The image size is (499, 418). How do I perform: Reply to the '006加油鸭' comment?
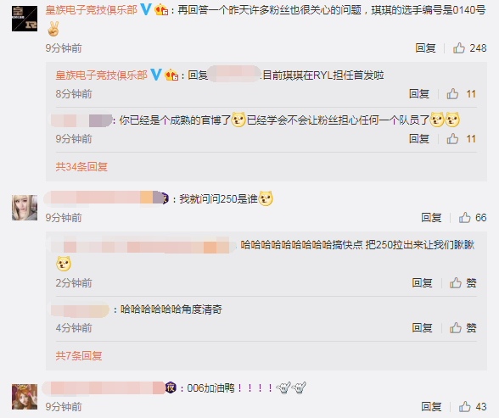point(431,407)
